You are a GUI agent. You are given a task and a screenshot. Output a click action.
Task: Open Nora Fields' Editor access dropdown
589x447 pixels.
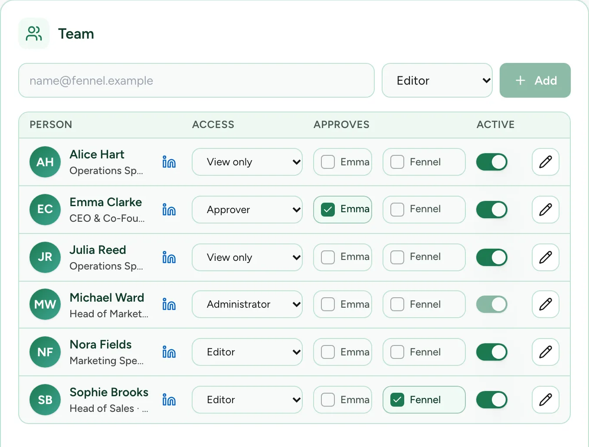pos(247,352)
